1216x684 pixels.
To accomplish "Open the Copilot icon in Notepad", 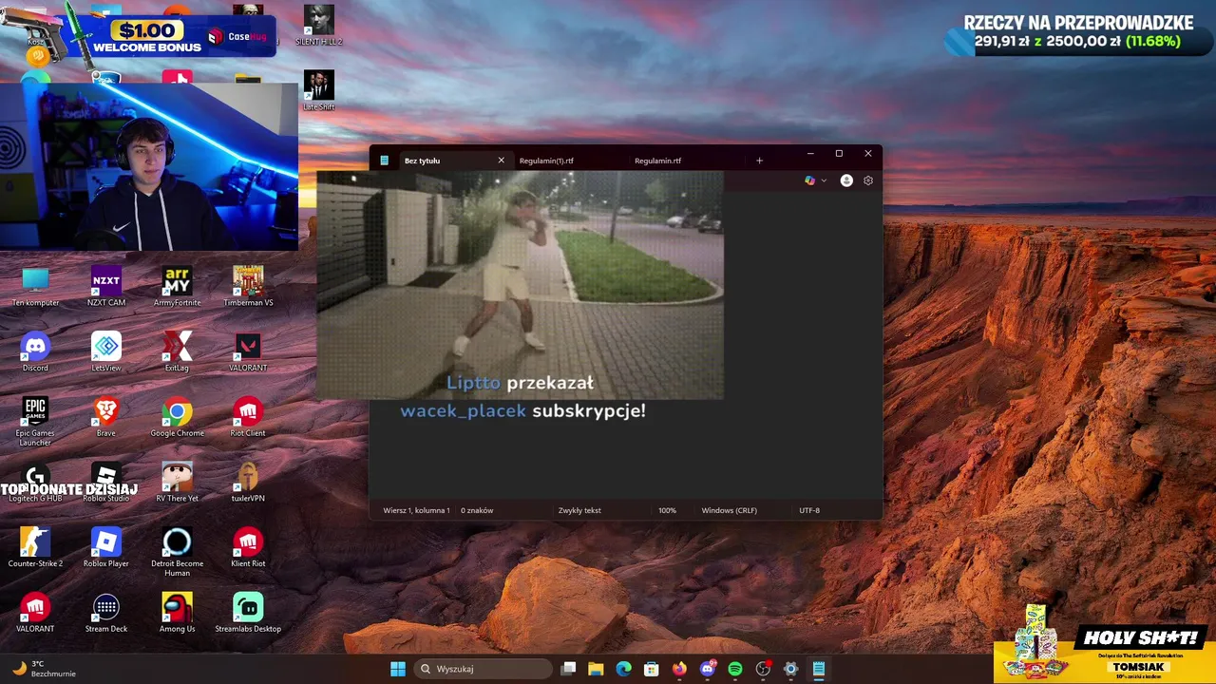I will 809,180.
